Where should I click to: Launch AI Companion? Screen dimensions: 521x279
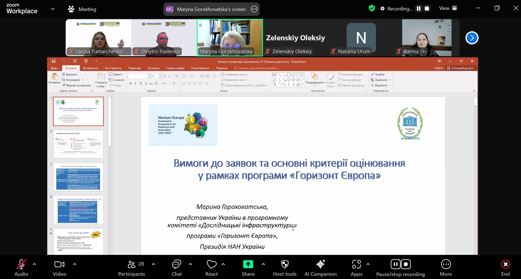[x=320, y=265]
